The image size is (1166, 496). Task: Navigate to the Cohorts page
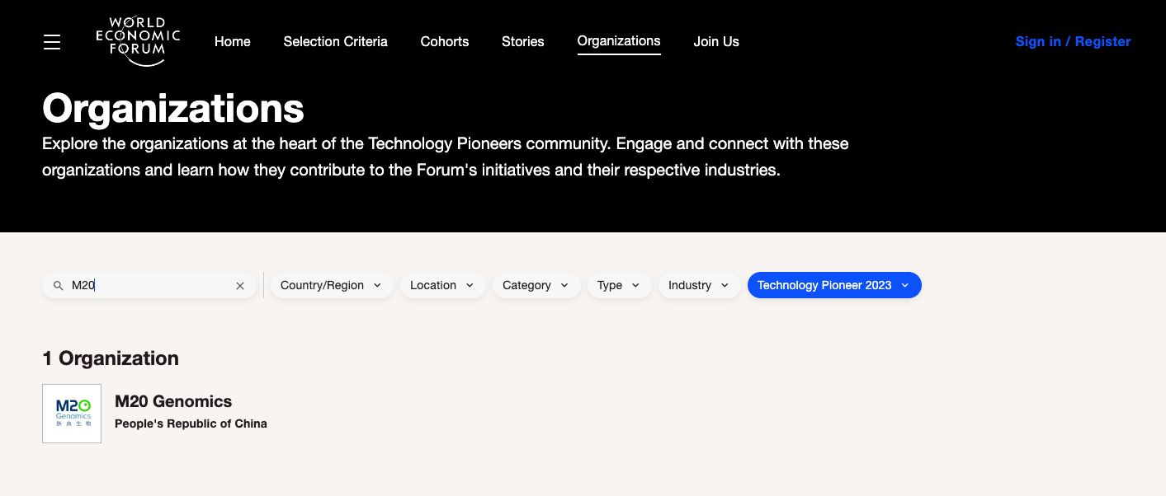tap(444, 41)
